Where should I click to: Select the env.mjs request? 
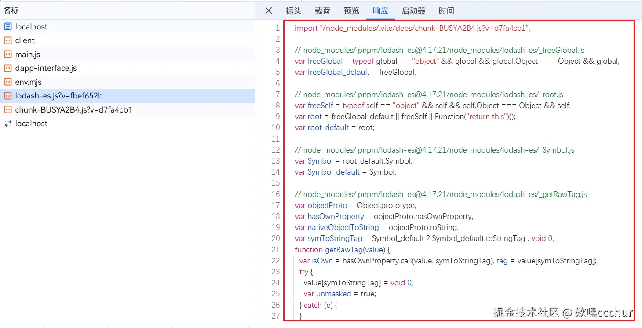[x=128, y=82]
